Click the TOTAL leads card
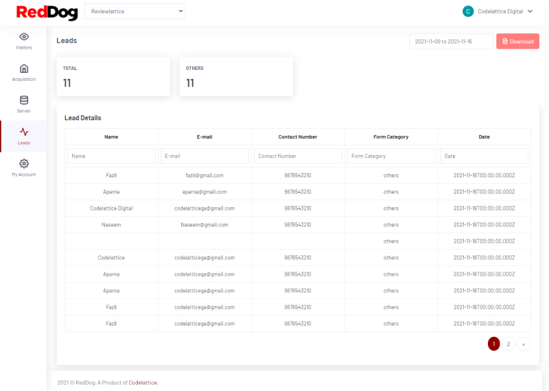This screenshot has width=549, height=391. (113, 76)
